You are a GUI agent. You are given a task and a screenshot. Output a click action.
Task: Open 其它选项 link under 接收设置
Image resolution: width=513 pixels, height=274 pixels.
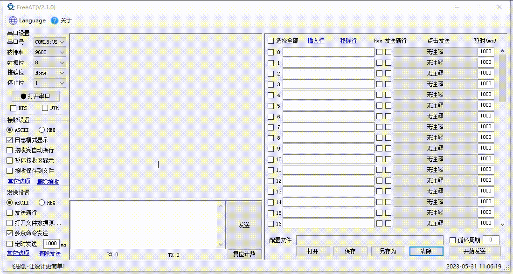pyautogui.click(x=19, y=181)
